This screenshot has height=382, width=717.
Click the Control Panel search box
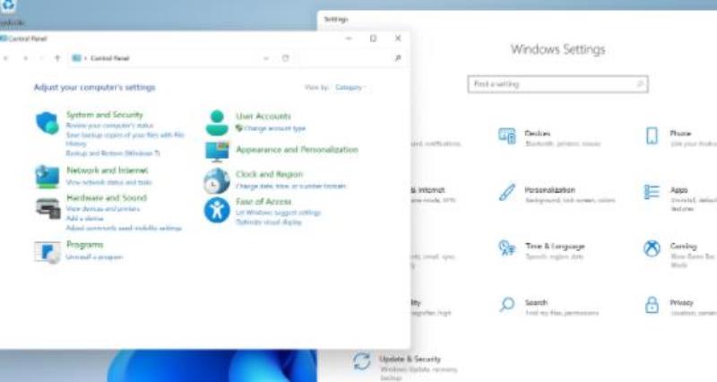[350, 58]
